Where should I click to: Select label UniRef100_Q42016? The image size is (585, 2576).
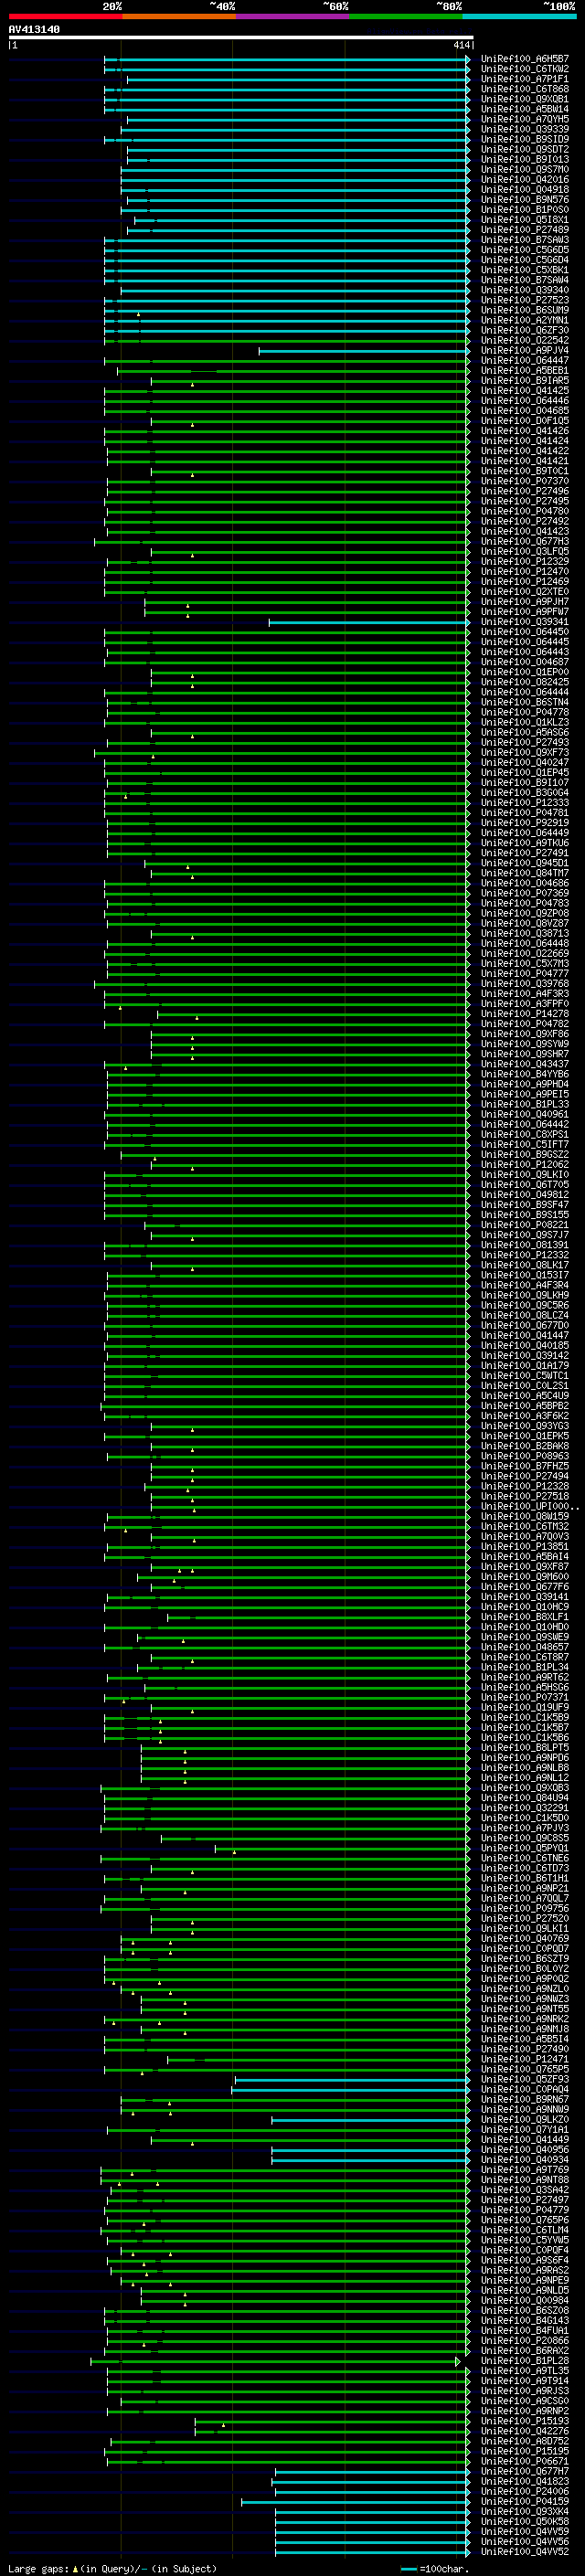[x=525, y=179]
